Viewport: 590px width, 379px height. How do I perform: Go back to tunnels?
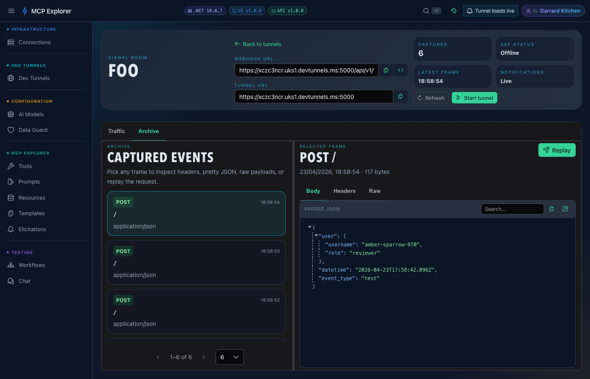pos(258,44)
